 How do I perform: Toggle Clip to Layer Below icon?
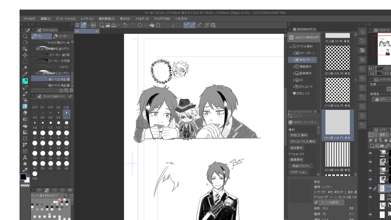point(371,140)
